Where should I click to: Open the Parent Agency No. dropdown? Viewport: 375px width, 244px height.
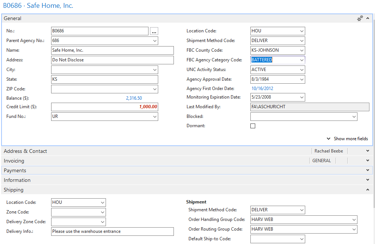click(x=155, y=41)
